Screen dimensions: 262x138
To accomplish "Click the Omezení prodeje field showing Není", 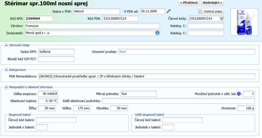I will pos(187,52).
